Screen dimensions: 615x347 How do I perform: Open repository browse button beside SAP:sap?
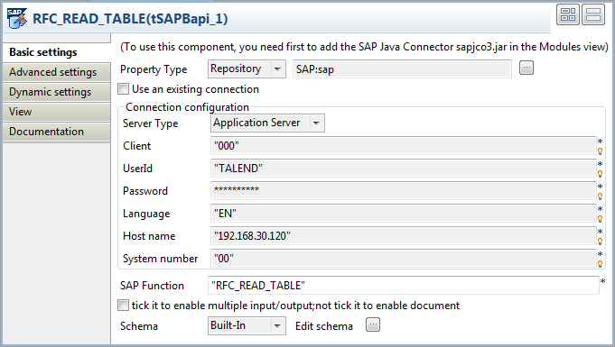[x=526, y=68]
